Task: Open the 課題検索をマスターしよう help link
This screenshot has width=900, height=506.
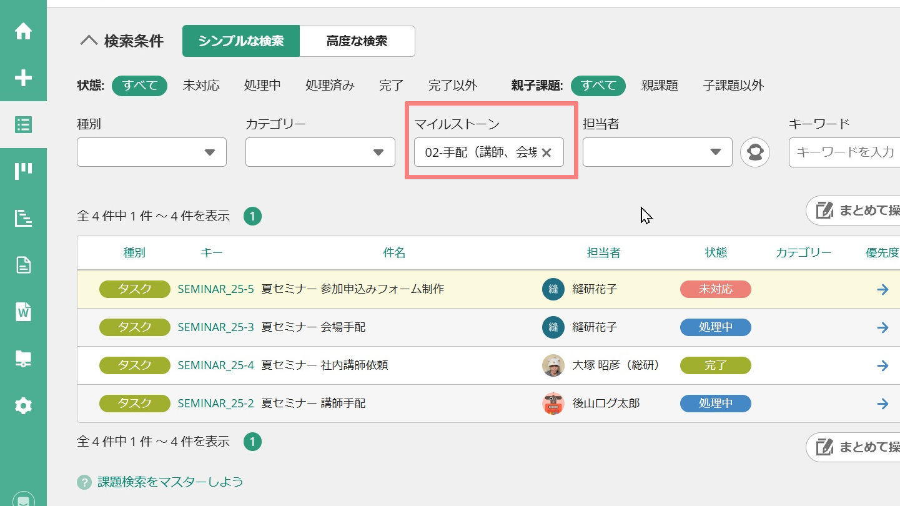Action: tap(170, 482)
